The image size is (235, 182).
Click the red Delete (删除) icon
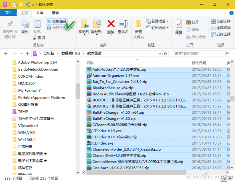tap(111, 24)
